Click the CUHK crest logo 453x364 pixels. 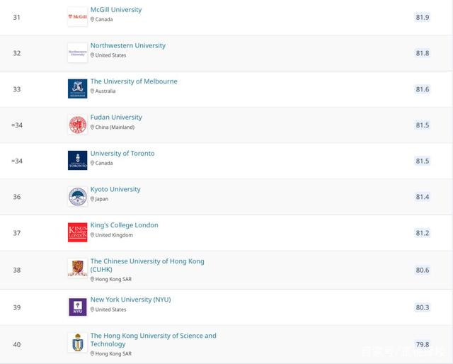point(77,268)
